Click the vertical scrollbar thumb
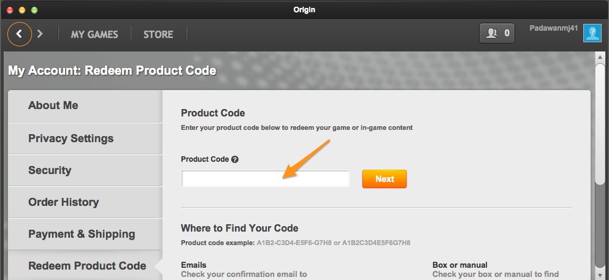The height and width of the screenshot is (280, 609). (600, 124)
